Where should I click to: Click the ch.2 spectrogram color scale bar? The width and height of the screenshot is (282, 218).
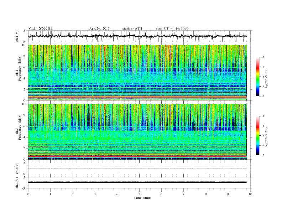(257, 135)
